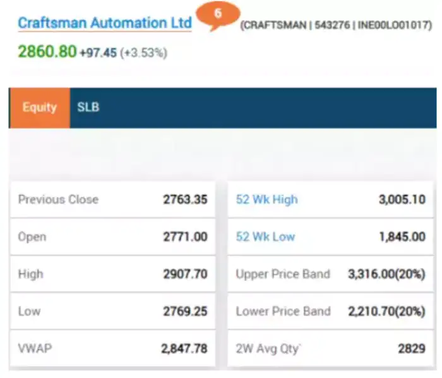Viewport: 442px width, 378px height.
Task: Select the Previous Close label
Action: click(x=58, y=200)
